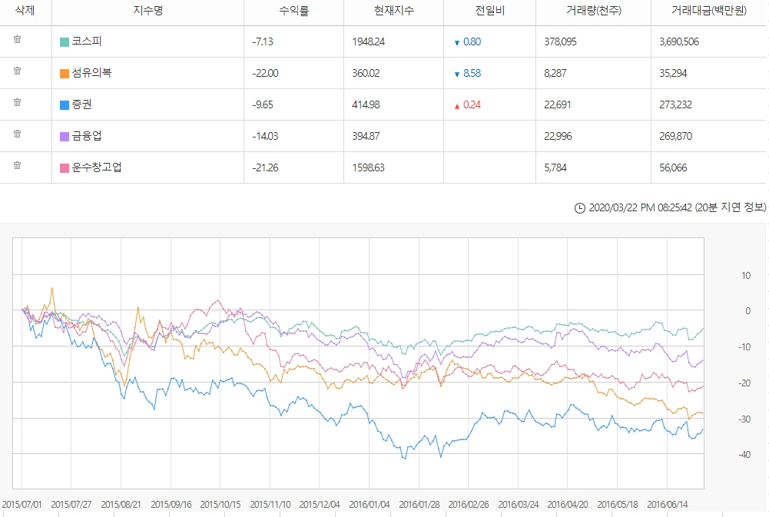Click the red up arrow beside 0.24
The image size is (769, 517).
(457, 106)
